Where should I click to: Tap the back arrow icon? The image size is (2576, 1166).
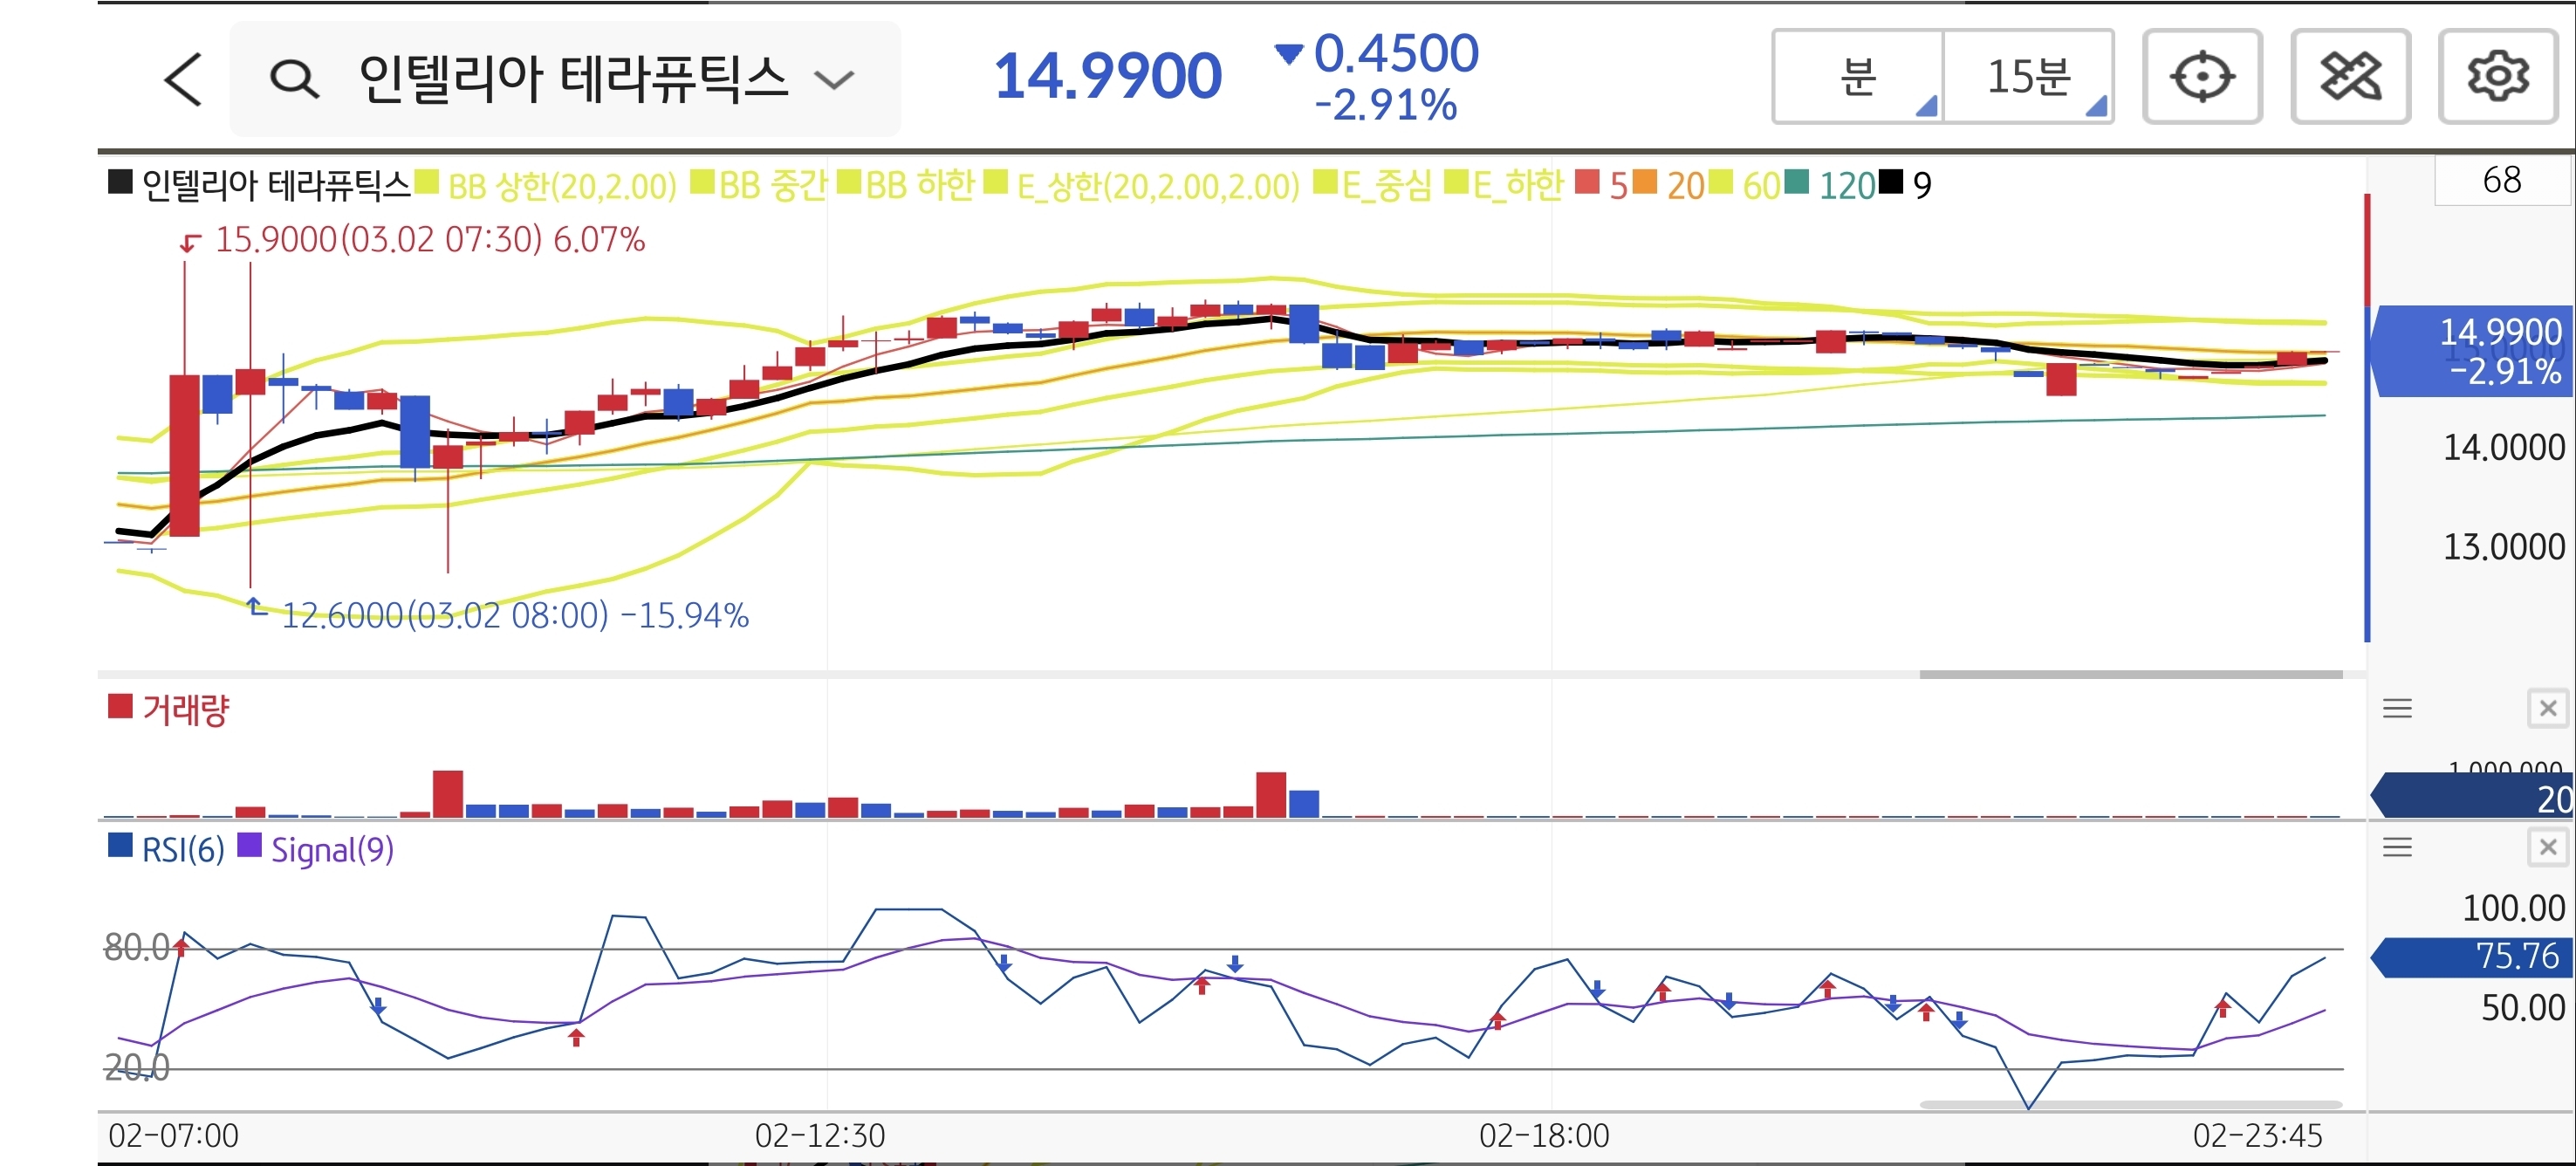point(183,79)
